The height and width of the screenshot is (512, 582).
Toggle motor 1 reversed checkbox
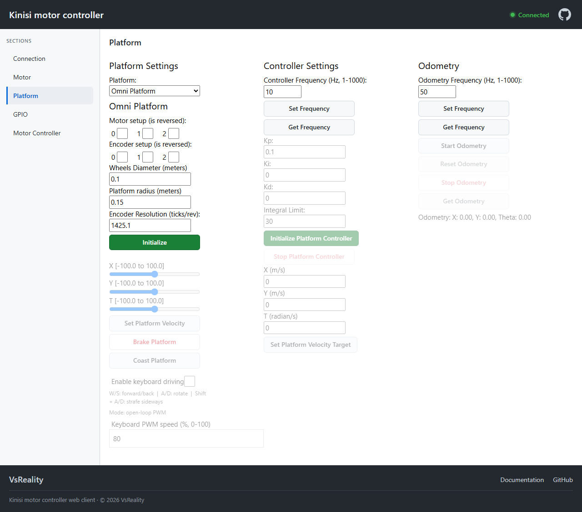(148, 133)
